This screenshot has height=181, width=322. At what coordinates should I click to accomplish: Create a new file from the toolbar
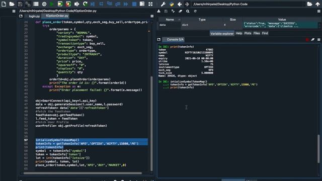click(x=4, y=4)
